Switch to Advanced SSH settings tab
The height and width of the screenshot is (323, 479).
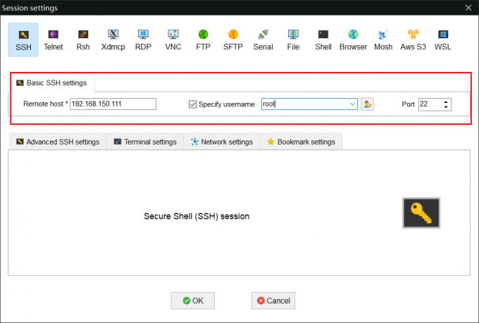coord(58,142)
